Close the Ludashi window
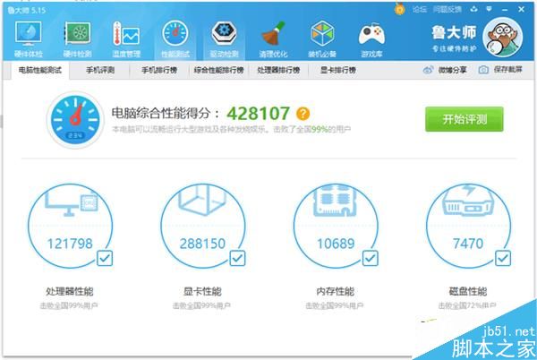Screen dimensions: 537x360 (521, 9)
